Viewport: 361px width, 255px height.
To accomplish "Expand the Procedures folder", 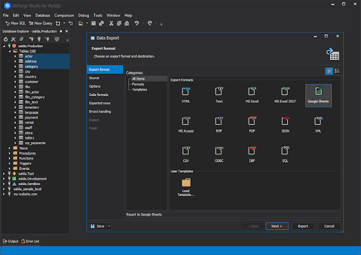I will pos(10,153).
